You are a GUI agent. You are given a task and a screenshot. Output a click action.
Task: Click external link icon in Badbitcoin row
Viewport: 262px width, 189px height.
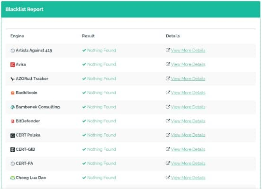tap(168, 92)
